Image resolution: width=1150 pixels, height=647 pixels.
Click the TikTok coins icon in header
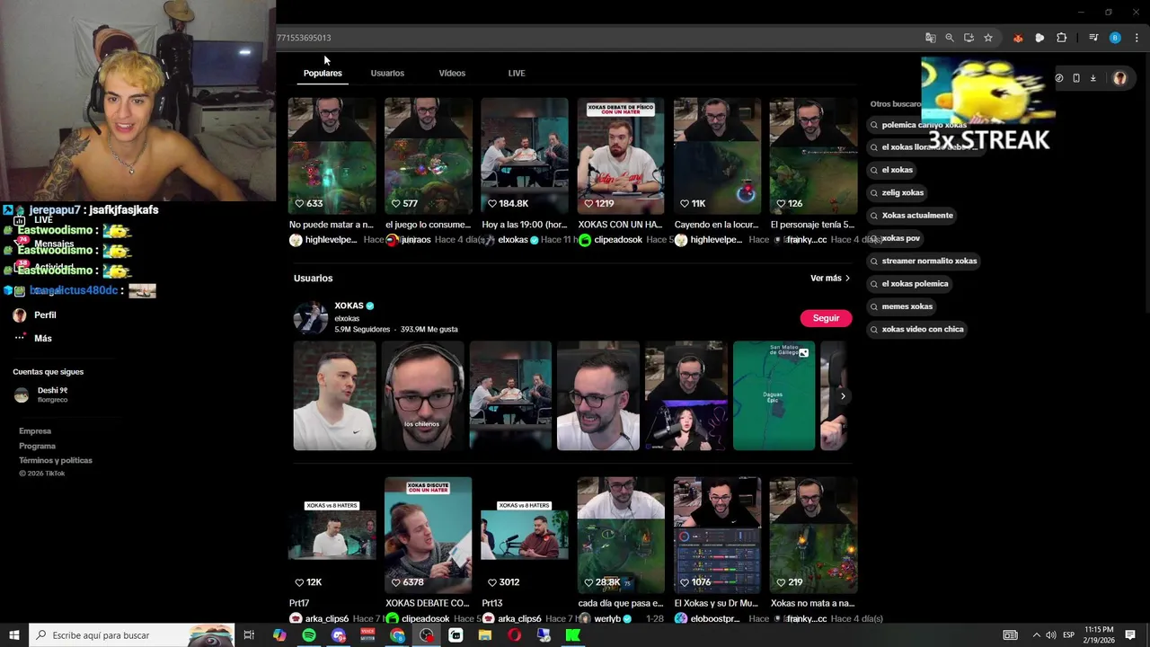(1059, 78)
